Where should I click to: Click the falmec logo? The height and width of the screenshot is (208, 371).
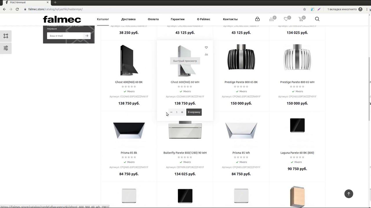click(x=62, y=19)
